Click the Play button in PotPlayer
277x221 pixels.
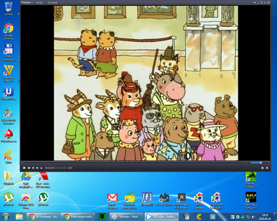tap(24, 168)
